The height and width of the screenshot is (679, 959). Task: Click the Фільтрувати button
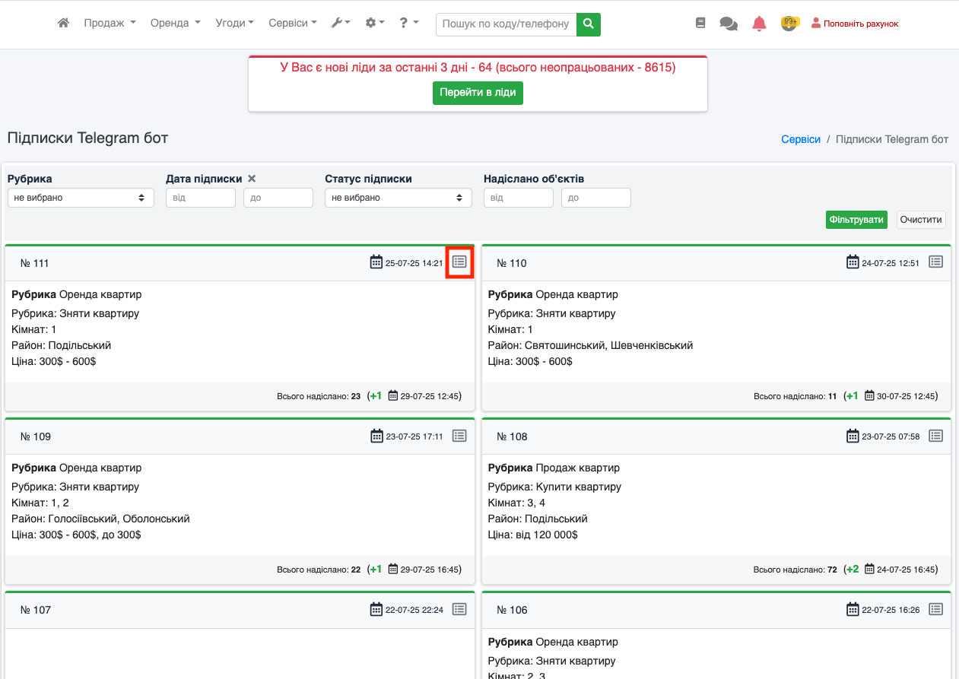coord(856,220)
